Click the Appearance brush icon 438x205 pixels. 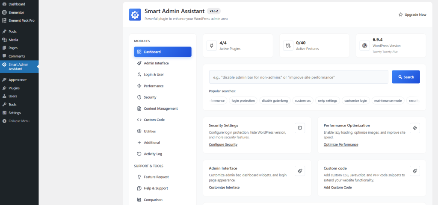point(4,80)
